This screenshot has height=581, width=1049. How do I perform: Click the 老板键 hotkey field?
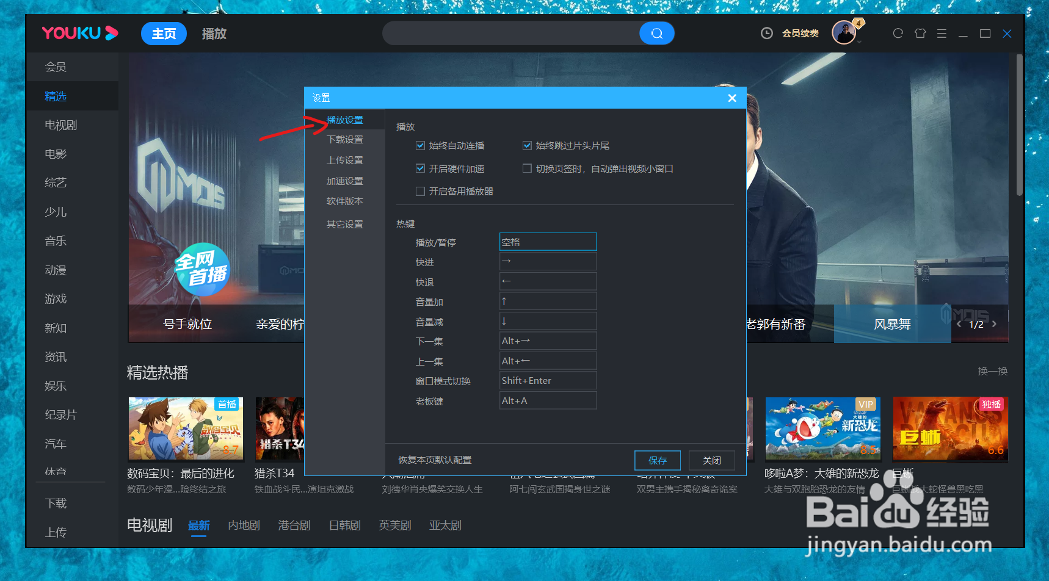tap(548, 400)
